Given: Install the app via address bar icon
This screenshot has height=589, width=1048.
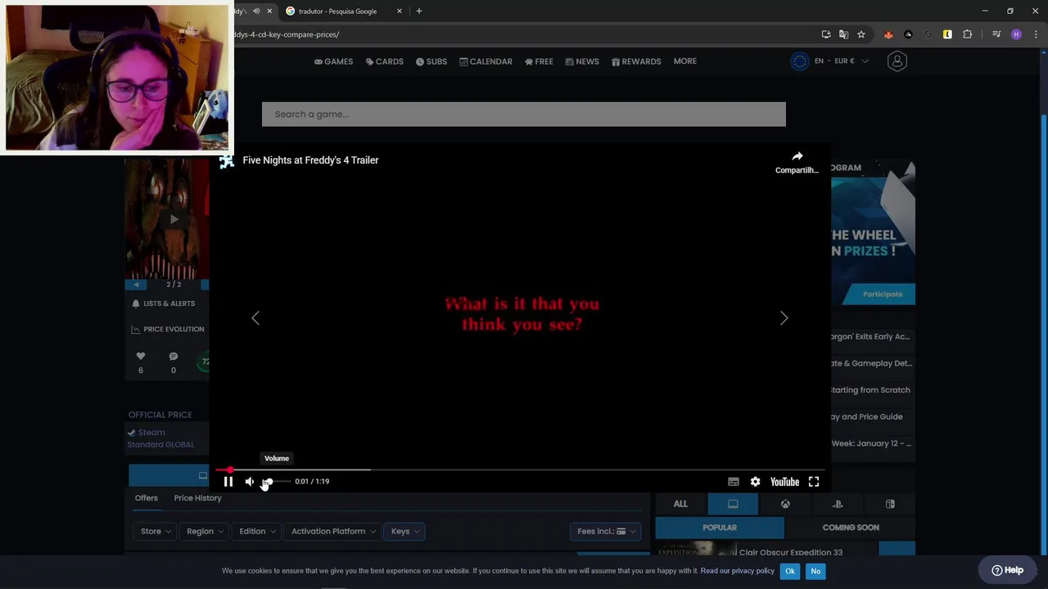Looking at the screenshot, I should 826,34.
